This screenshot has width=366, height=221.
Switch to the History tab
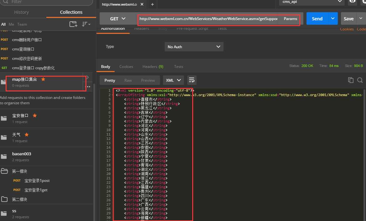click(x=22, y=12)
